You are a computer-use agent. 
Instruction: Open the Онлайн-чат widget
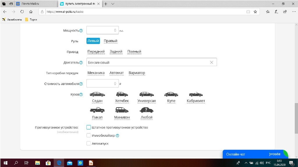(x=255, y=154)
